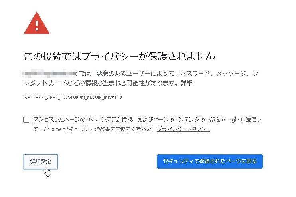Open the プライバシー ポリシー link
Viewport: 296px width, 197px height.
183,129
